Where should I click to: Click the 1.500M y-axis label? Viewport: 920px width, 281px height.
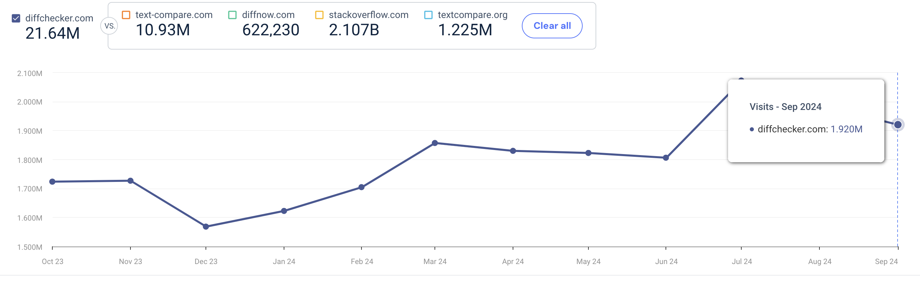[x=30, y=247]
